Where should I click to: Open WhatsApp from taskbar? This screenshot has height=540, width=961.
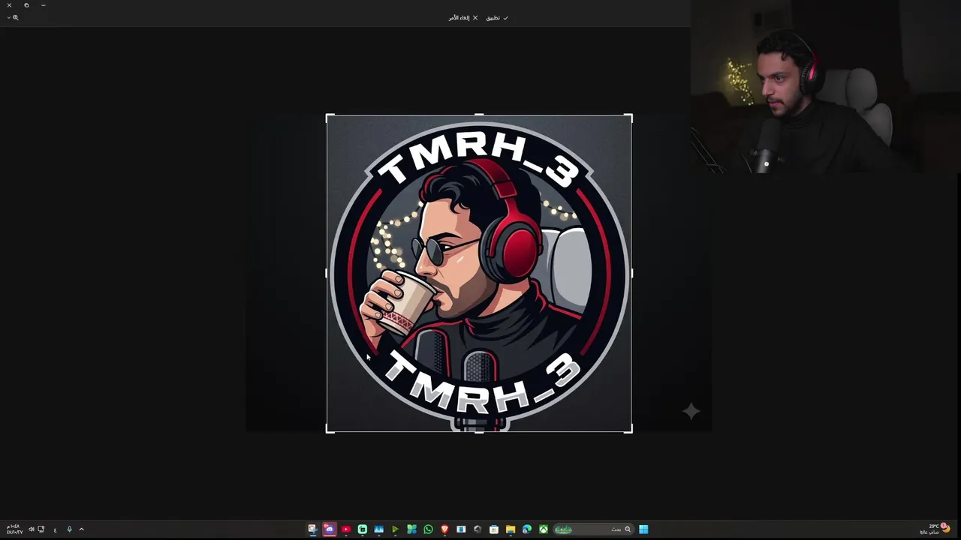[x=428, y=529]
